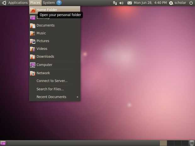Open the mail envelope indicator

(130, 3)
